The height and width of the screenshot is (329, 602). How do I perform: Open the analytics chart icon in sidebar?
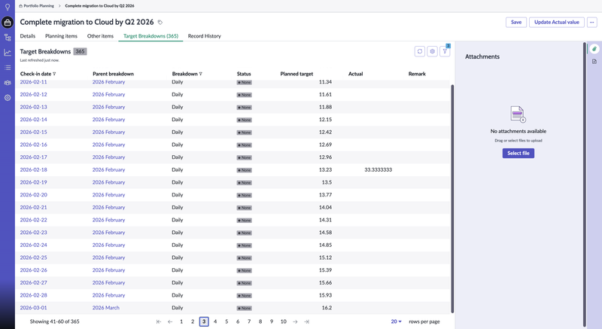click(8, 53)
